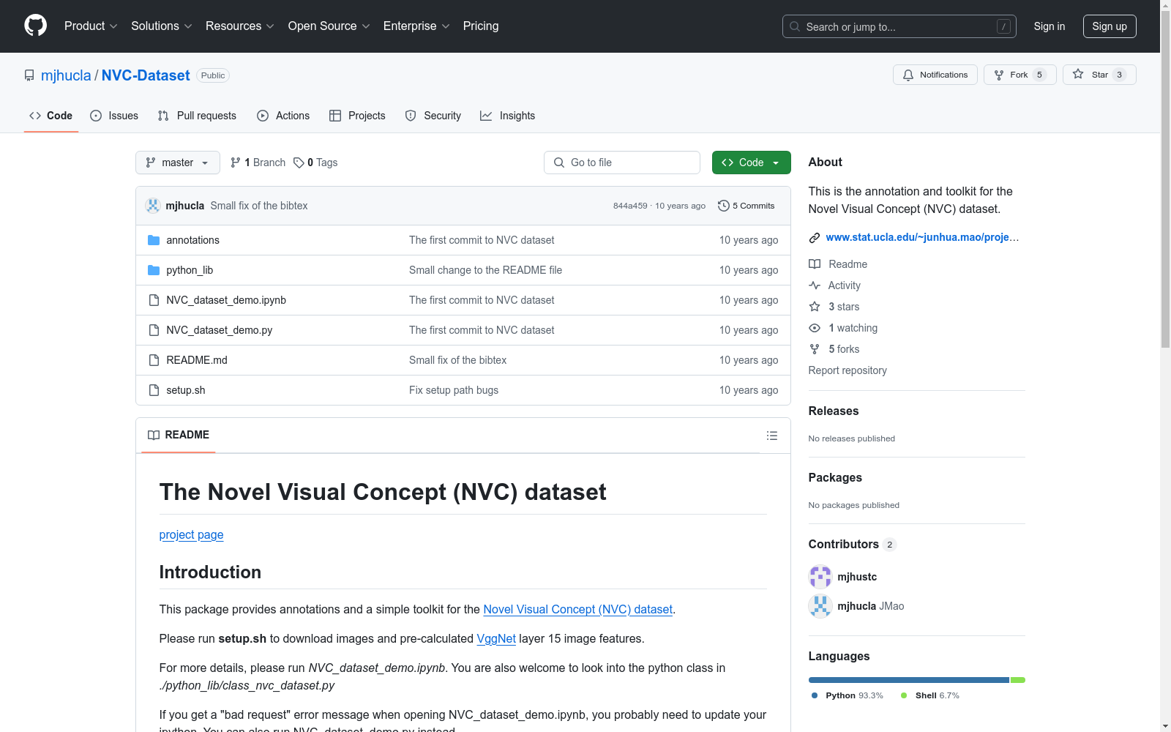Click the search magnifier icon in header

[795, 26]
